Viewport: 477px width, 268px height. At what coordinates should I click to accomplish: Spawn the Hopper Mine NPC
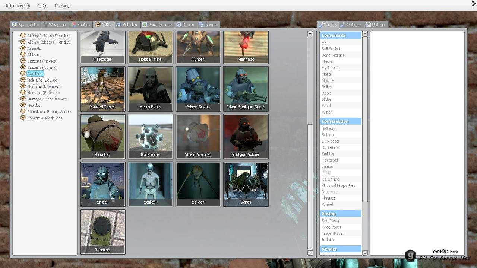(150, 47)
